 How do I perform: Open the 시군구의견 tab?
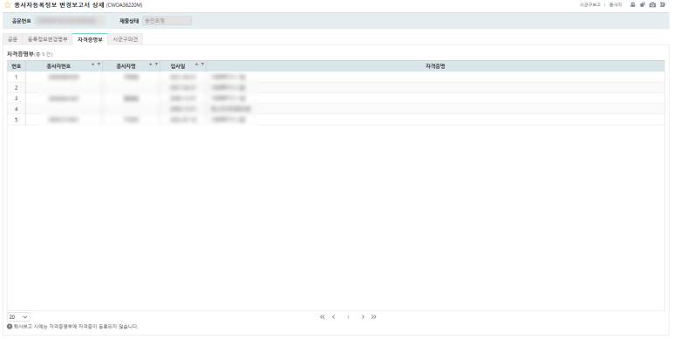[125, 39]
